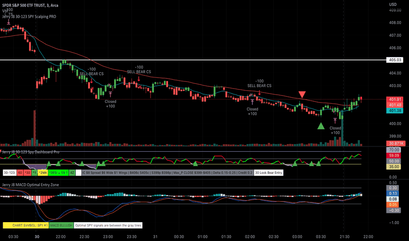The image size is (409, 241).
Task: Click the red 60 dashboard cell
Action: click(x=20, y=173)
